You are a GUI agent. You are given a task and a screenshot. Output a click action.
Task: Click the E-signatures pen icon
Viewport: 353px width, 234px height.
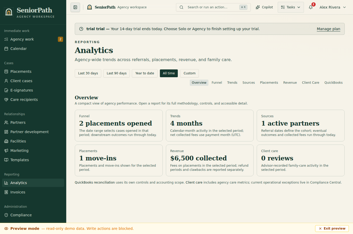pos(6,90)
